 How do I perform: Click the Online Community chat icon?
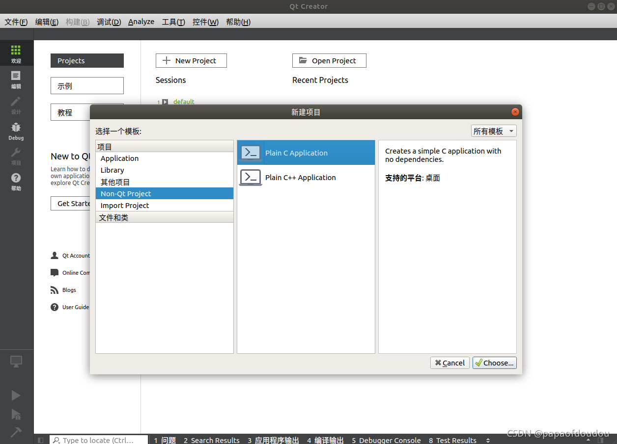(x=55, y=273)
